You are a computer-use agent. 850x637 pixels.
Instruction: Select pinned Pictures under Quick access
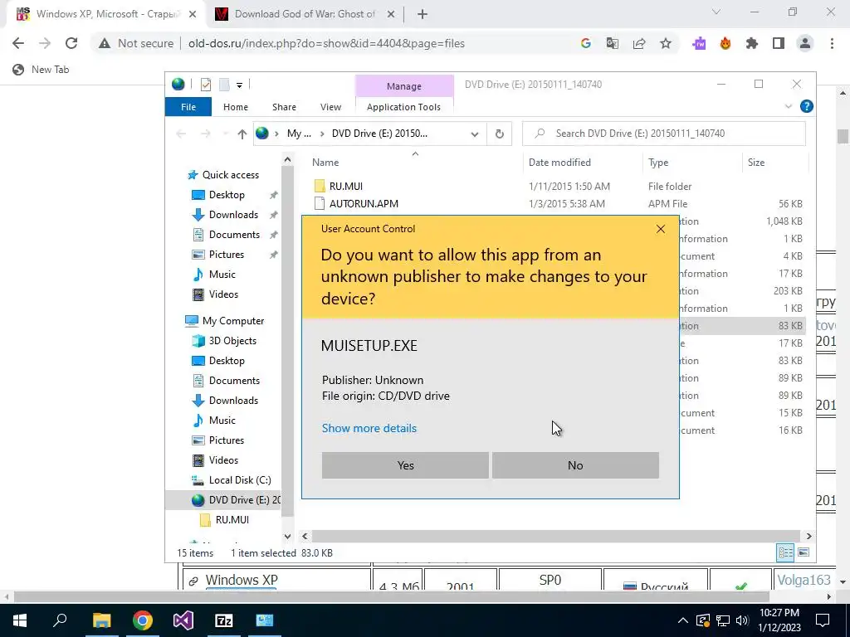point(226,254)
